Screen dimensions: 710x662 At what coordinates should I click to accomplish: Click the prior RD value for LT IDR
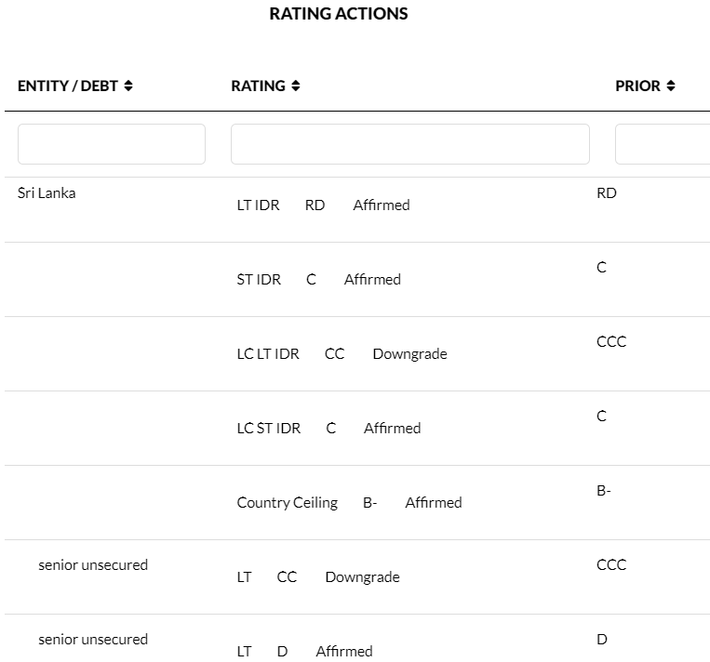pyautogui.click(x=607, y=193)
